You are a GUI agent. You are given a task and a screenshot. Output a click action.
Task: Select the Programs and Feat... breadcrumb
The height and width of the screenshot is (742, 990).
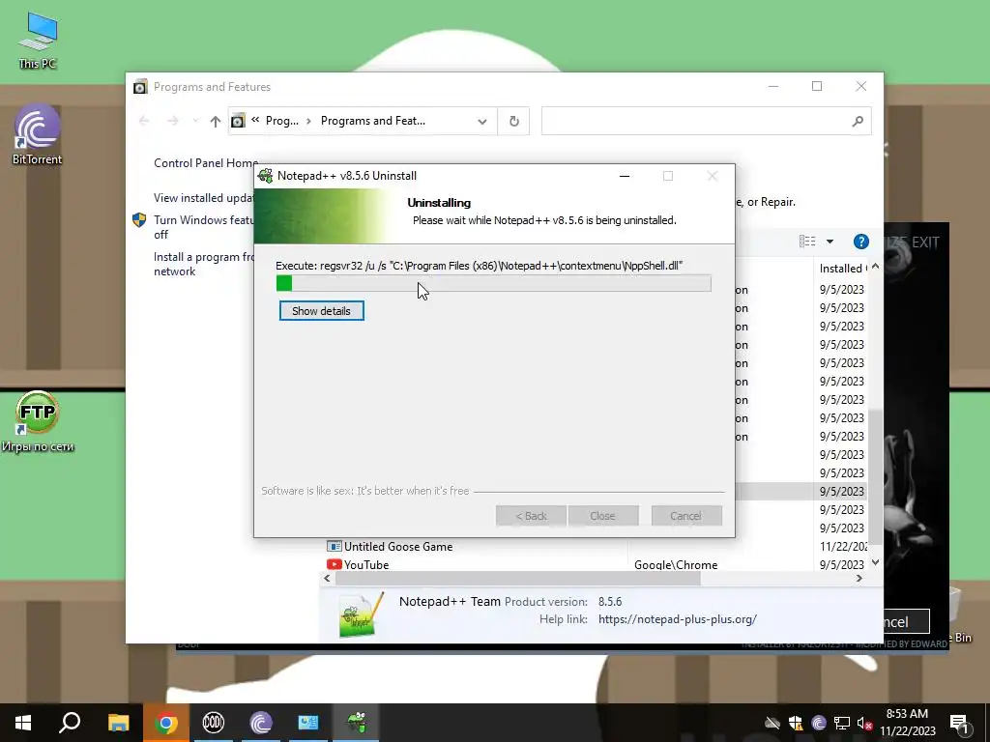coord(372,121)
